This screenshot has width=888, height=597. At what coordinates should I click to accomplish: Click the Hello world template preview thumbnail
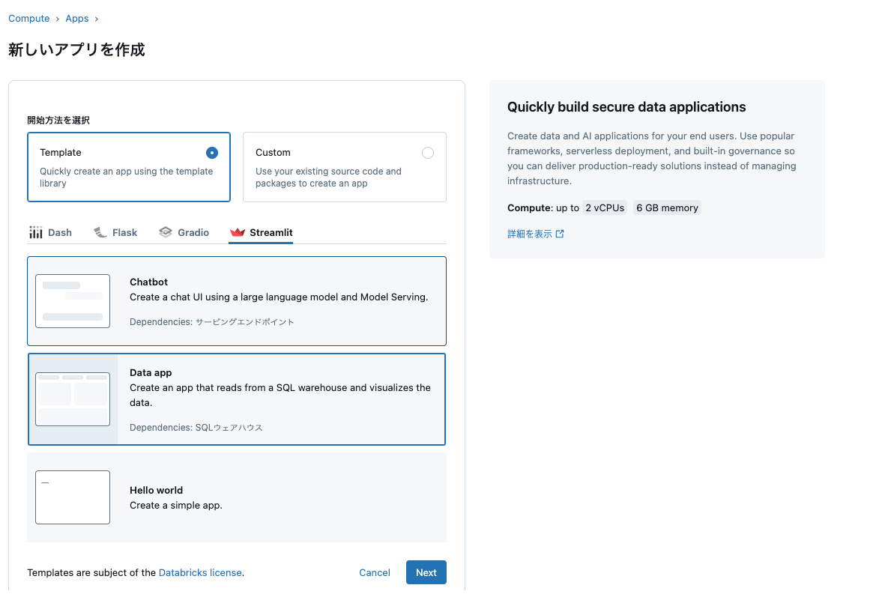[x=73, y=497]
